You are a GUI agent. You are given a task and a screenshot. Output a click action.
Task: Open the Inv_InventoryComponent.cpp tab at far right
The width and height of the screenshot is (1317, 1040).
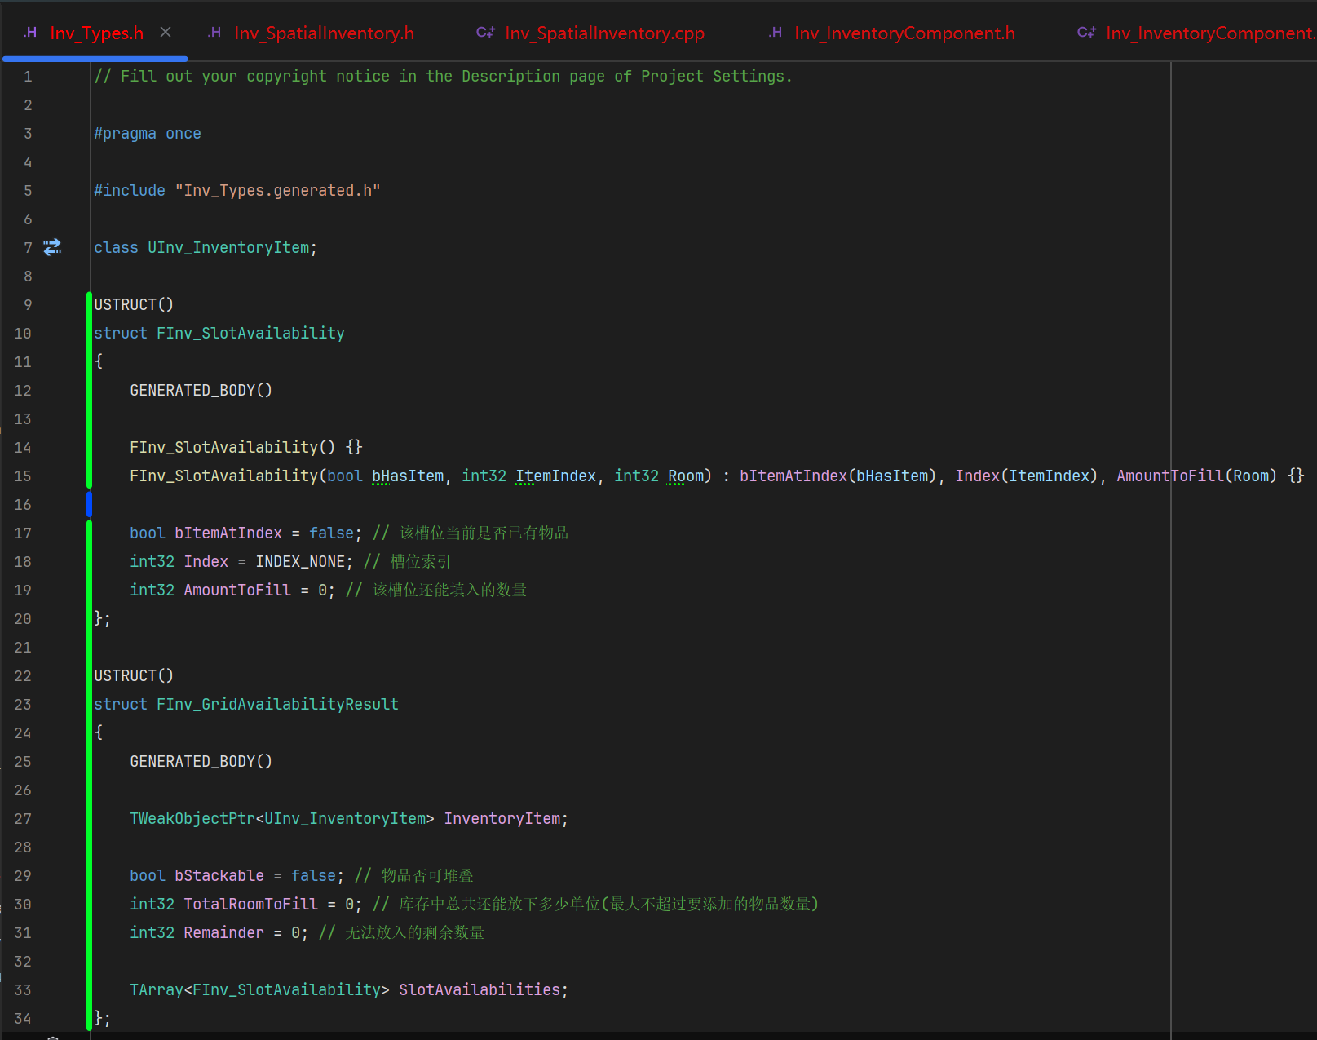[x=1210, y=33]
